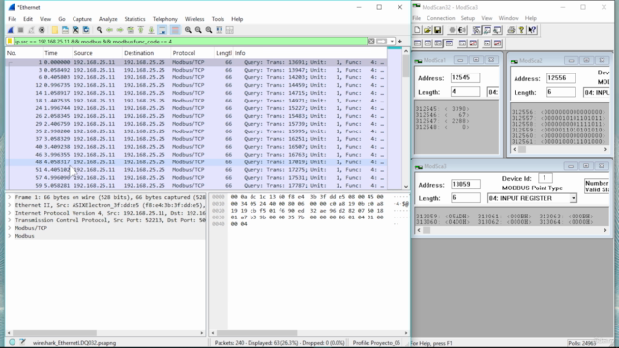
Task: Click ModSca3 Address field 13059
Action: (465, 185)
